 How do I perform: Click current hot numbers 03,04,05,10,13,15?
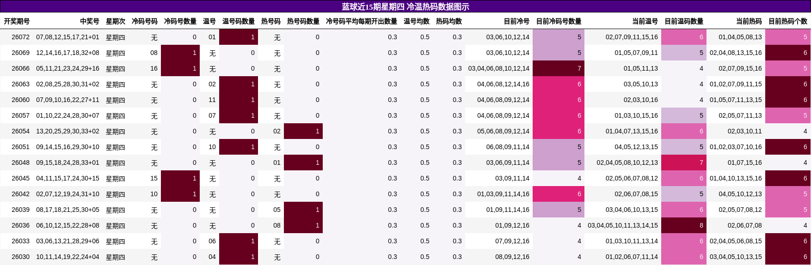[x=736, y=257]
